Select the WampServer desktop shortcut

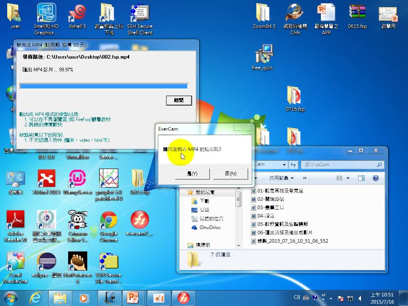click(x=78, y=182)
